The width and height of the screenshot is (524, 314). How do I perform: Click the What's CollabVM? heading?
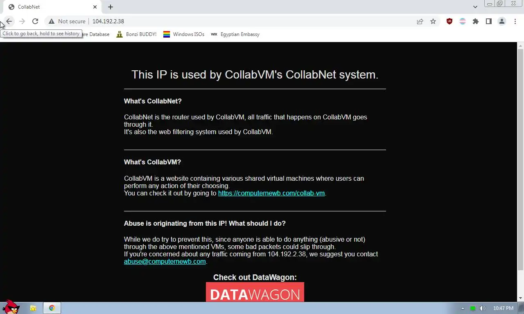[152, 162]
